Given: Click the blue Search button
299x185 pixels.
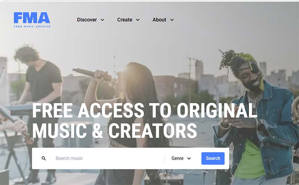Looking at the screenshot, I should coord(213,159).
